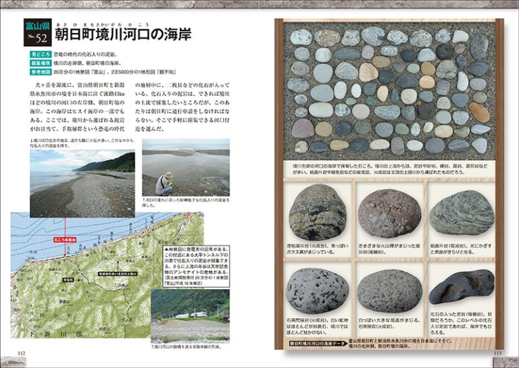
Task: Click the 朝日町境川河口の海岸データ banner at bottom
Action: pyautogui.click(x=316, y=343)
